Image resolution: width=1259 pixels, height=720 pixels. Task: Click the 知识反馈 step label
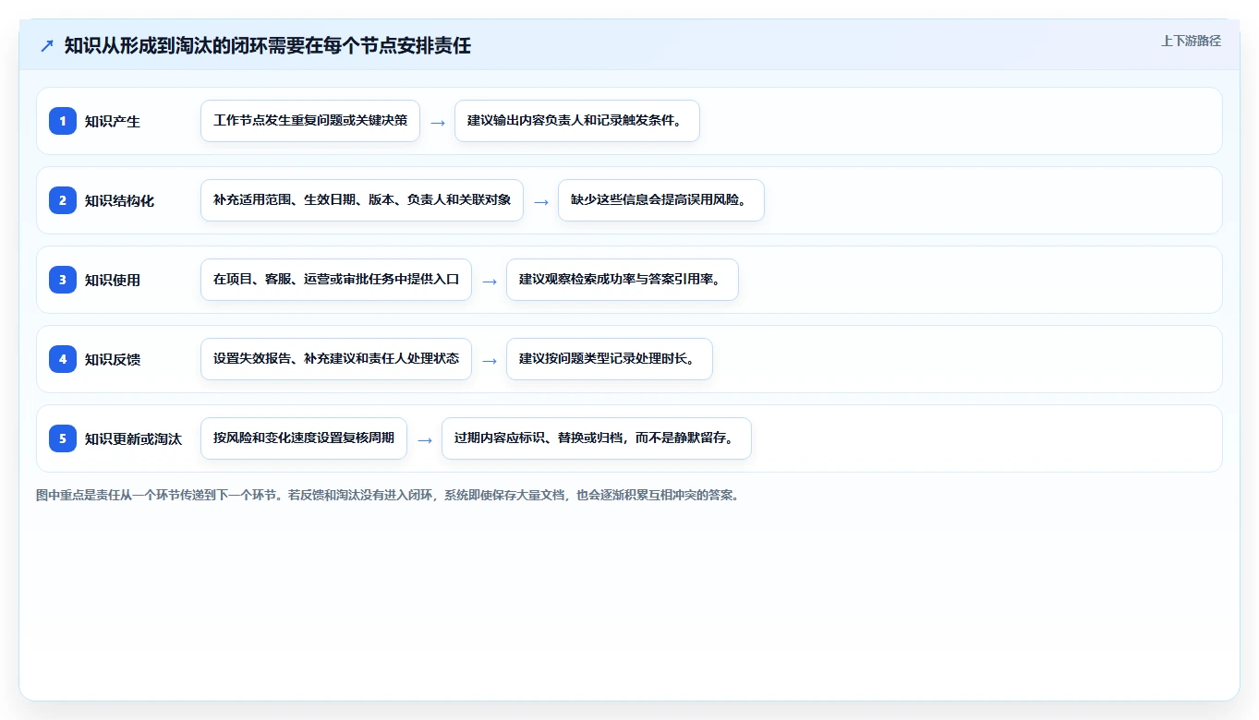113,359
